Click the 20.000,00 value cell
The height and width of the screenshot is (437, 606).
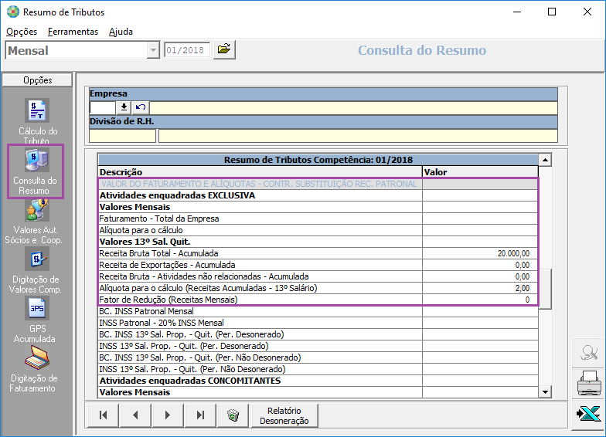pos(480,253)
